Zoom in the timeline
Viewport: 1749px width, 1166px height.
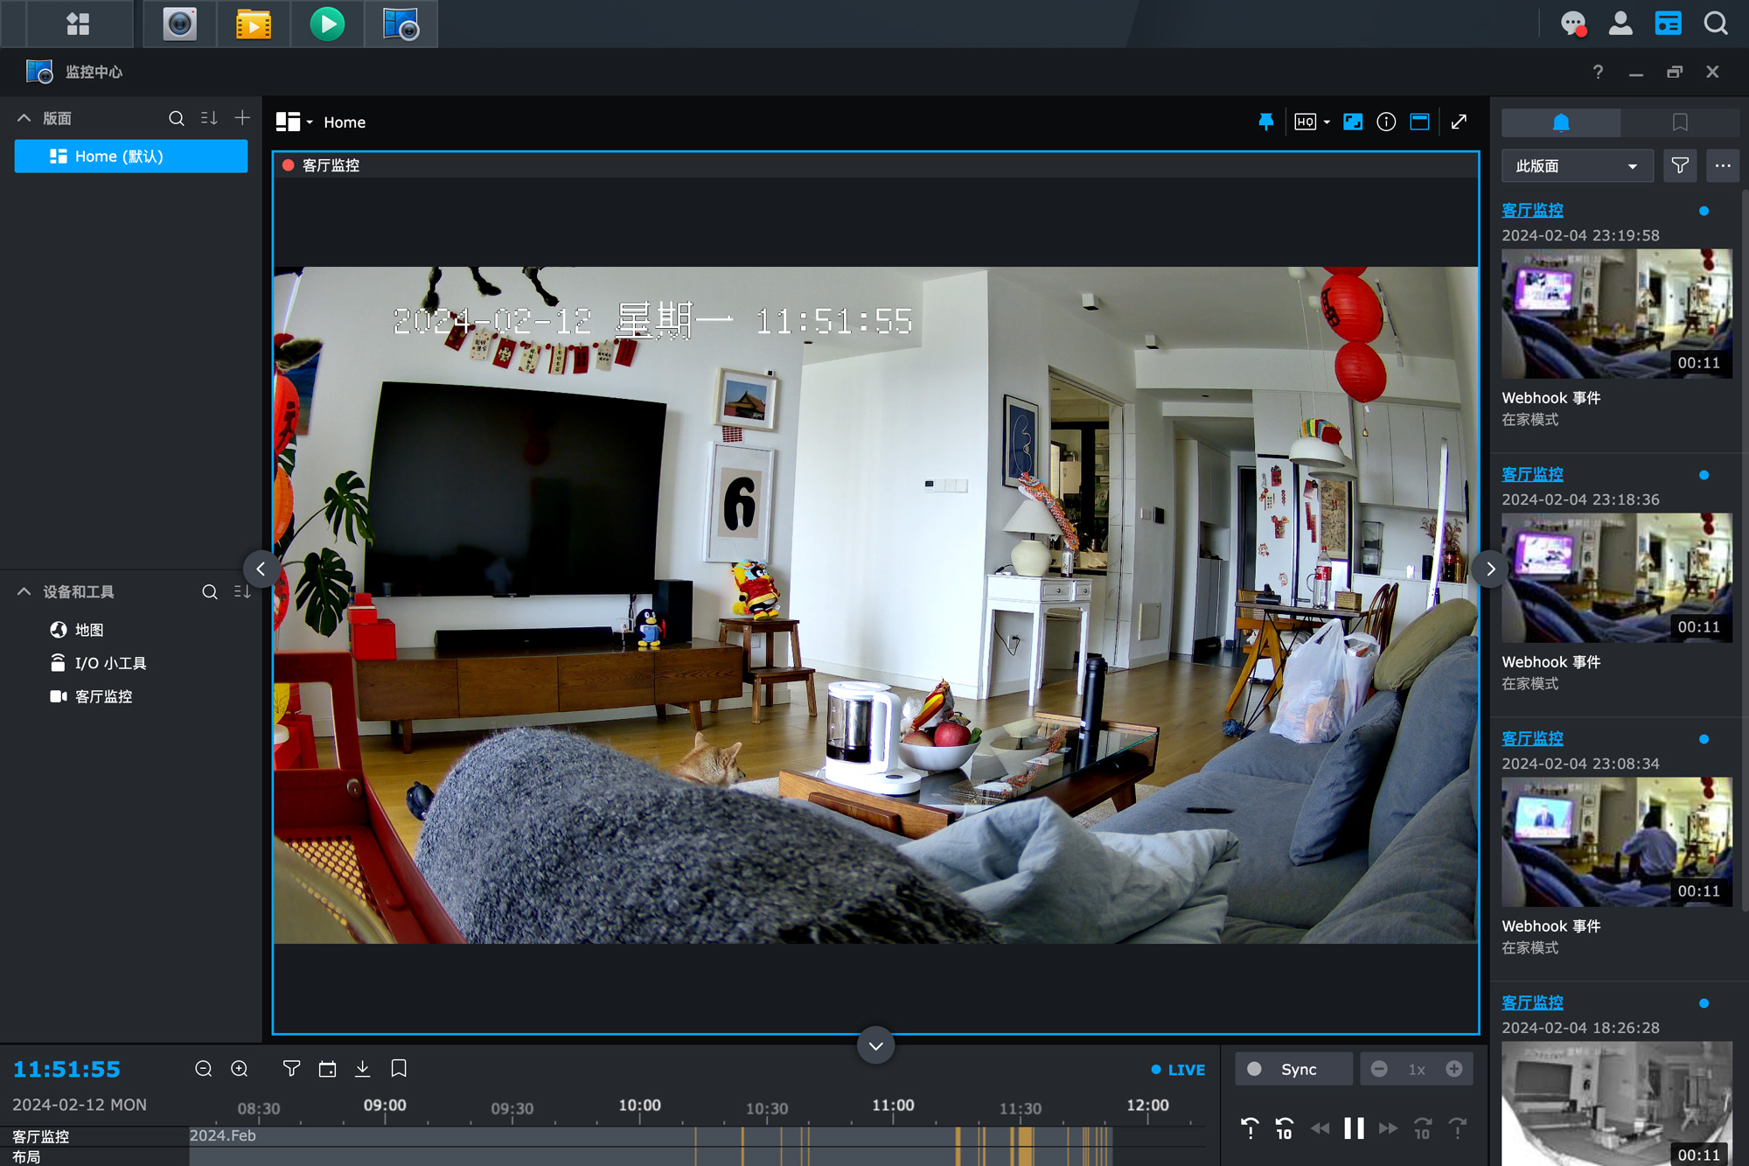(x=240, y=1069)
